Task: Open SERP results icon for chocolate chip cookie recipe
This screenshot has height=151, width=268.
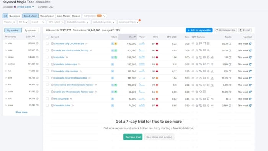Action: [230, 44]
